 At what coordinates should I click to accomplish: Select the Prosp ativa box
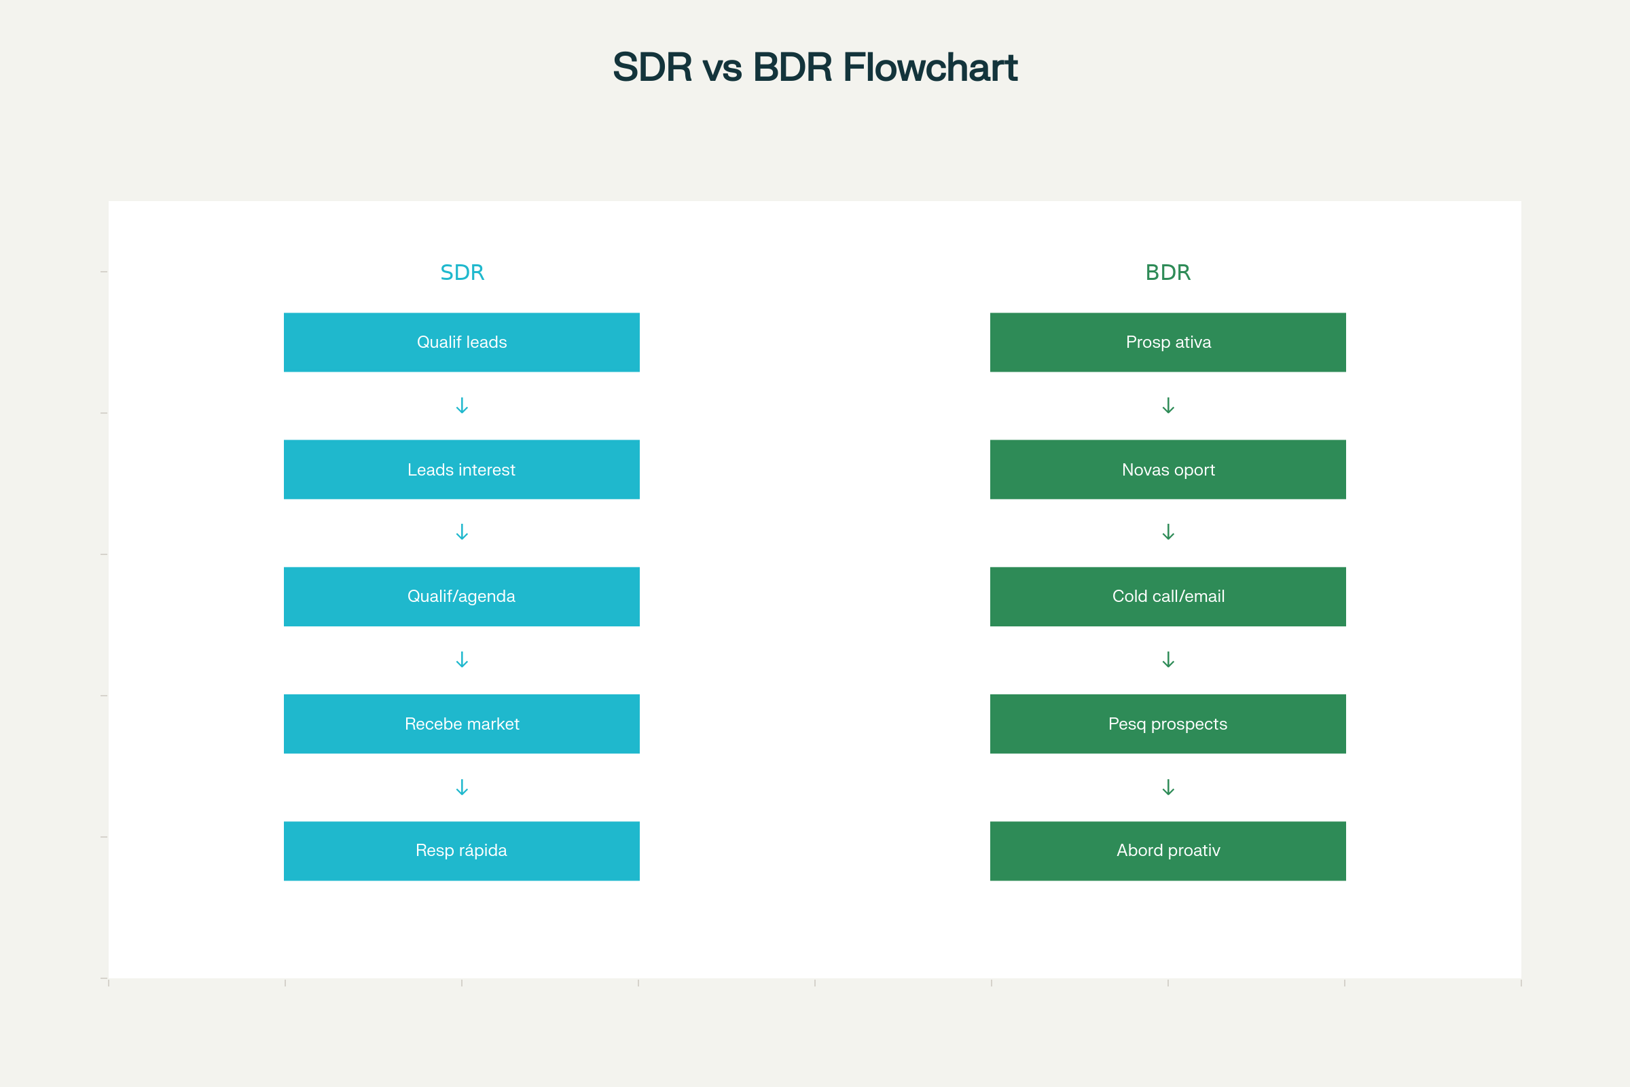coord(1167,342)
